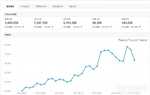Switch to the 买家购买分析 tab
Screen dimensions: 150x95
41,7
